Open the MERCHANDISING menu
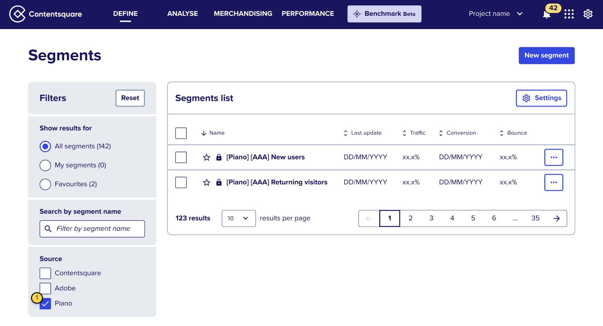 click(243, 14)
